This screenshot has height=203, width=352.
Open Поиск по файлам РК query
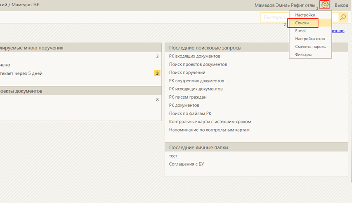(190, 113)
